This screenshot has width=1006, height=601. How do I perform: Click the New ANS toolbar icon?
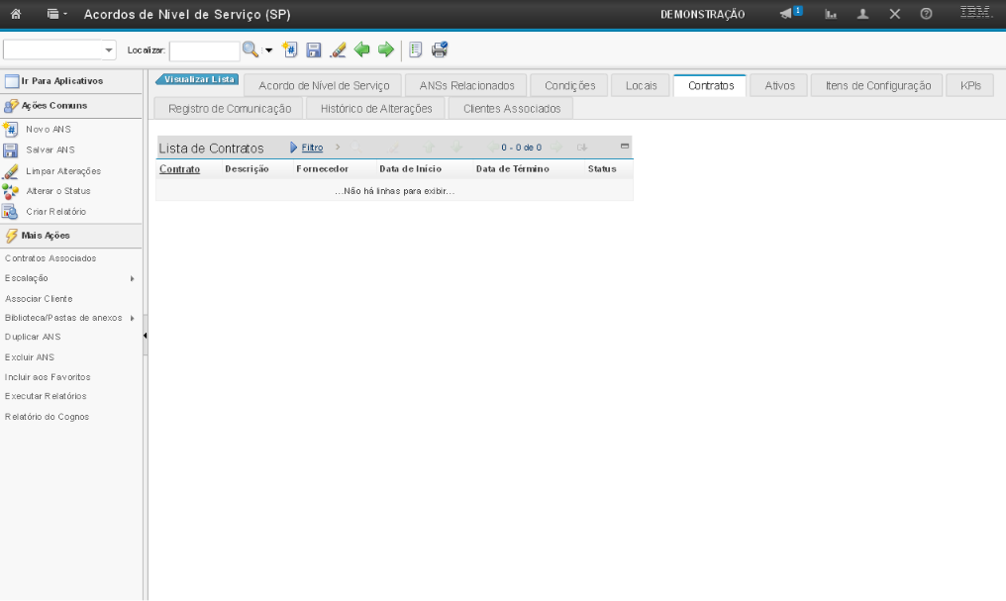tap(289, 50)
